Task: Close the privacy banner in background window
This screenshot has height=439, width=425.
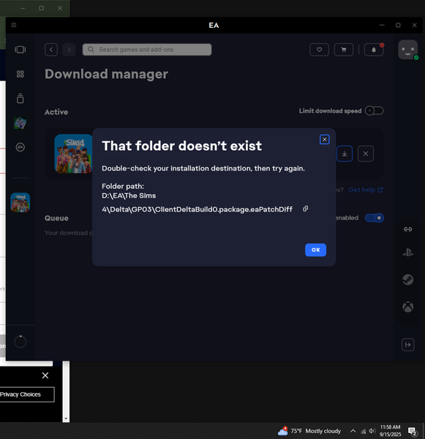Action: tap(45, 375)
